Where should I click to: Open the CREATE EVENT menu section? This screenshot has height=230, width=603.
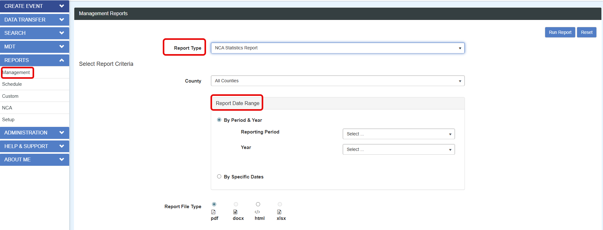(x=34, y=6)
